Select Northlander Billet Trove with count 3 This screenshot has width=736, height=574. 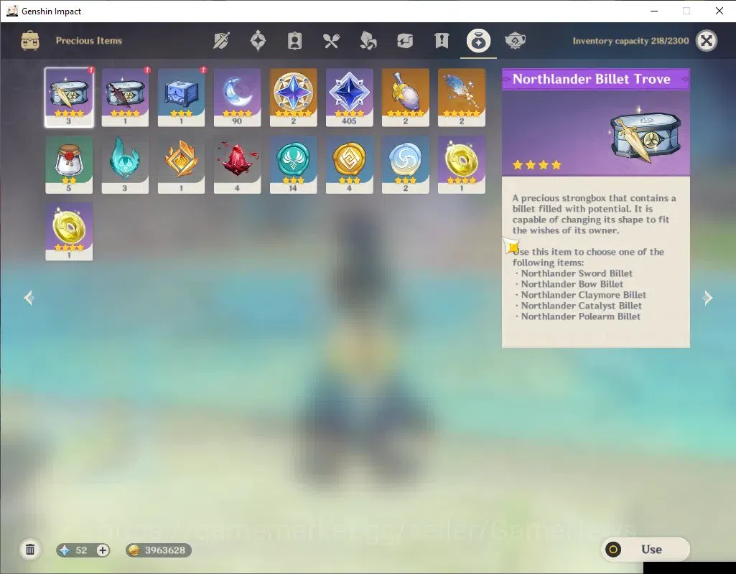tap(69, 98)
